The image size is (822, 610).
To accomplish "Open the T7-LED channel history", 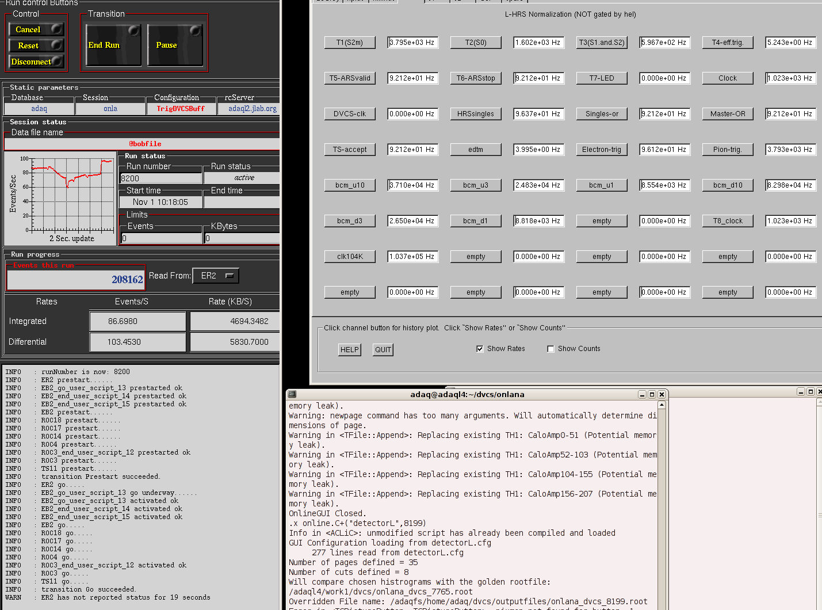I will point(602,78).
